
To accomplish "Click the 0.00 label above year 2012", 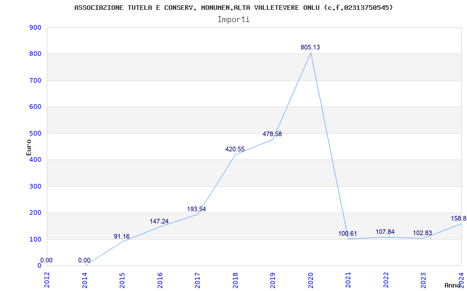I will coord(46,260).
